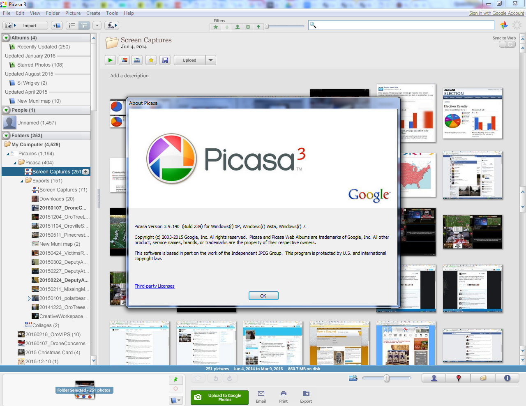Toggle the geotagged photos filter pin
The image size is (526, 406).
(x=258, y=27)
